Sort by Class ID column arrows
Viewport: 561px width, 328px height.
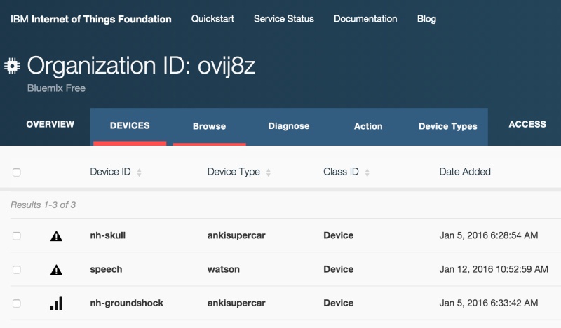(x=367, y=172)
